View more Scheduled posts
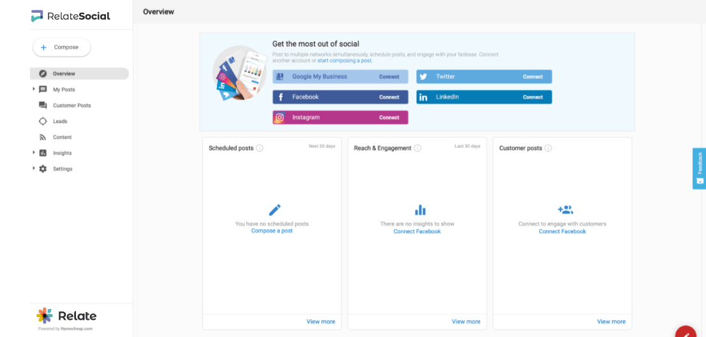Viewport: 706px width, 337px height. pyautogui.click(x=321, y=322)
